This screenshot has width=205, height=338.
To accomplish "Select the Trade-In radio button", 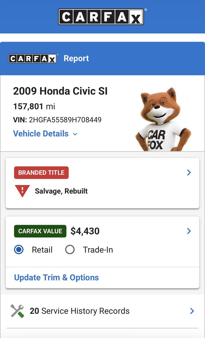I will click(x=70, y=250).
